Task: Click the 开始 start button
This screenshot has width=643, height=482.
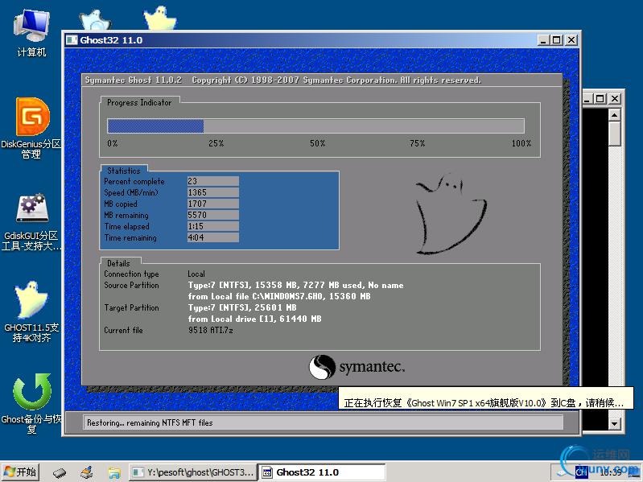Action: pos(20,472)
